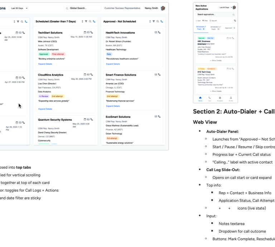Image resolution: width=275 pixels, height=247 pixels.
Task: Click search icon in Scheduled (Greater than 7 Days) column
Action: coord(90,21)
